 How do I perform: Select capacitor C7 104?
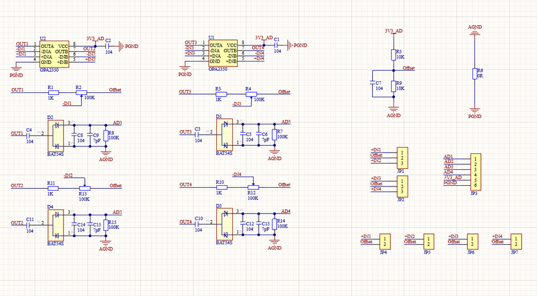click(373, 83)
